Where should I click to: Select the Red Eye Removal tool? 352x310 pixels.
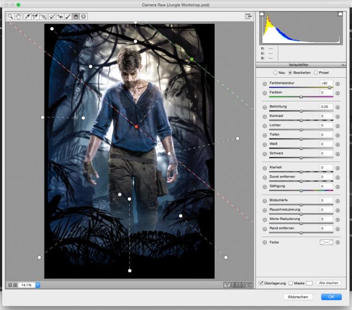(x=60, y=17)
